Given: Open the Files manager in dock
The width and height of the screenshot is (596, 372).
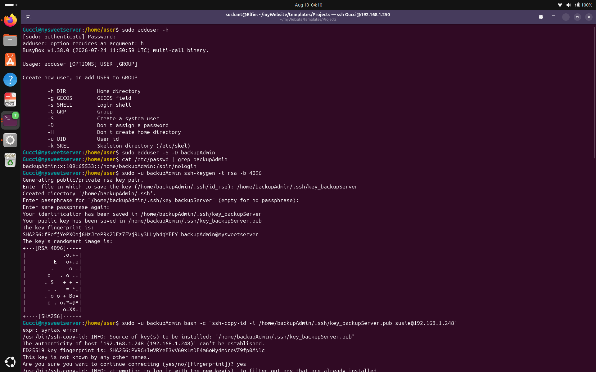Looking at the screenshot, I should pos(10,40).
